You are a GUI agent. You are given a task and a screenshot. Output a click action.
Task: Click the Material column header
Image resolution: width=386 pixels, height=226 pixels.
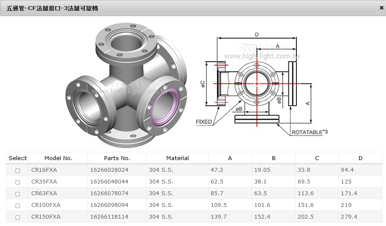tap(178, 158)
